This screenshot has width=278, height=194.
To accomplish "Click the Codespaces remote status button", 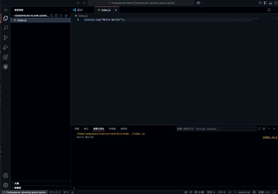I will [23, 192].
